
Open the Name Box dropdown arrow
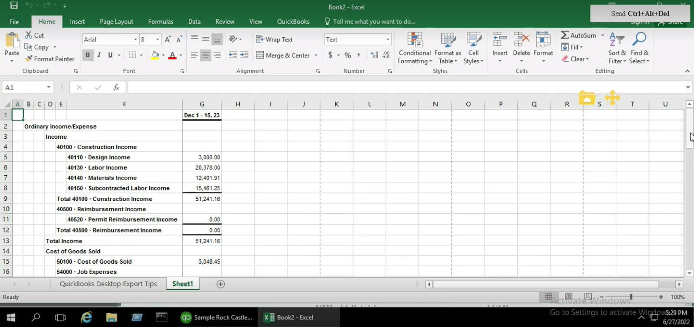(x=49, y=88)
